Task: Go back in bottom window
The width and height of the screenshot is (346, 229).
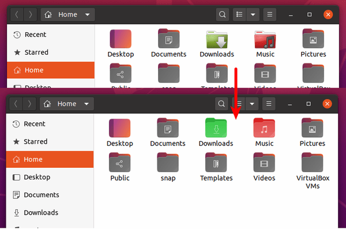Action: [16, 104]
